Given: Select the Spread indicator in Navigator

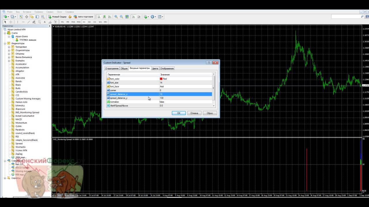Looking at the screenshot, I should (19, 143).
